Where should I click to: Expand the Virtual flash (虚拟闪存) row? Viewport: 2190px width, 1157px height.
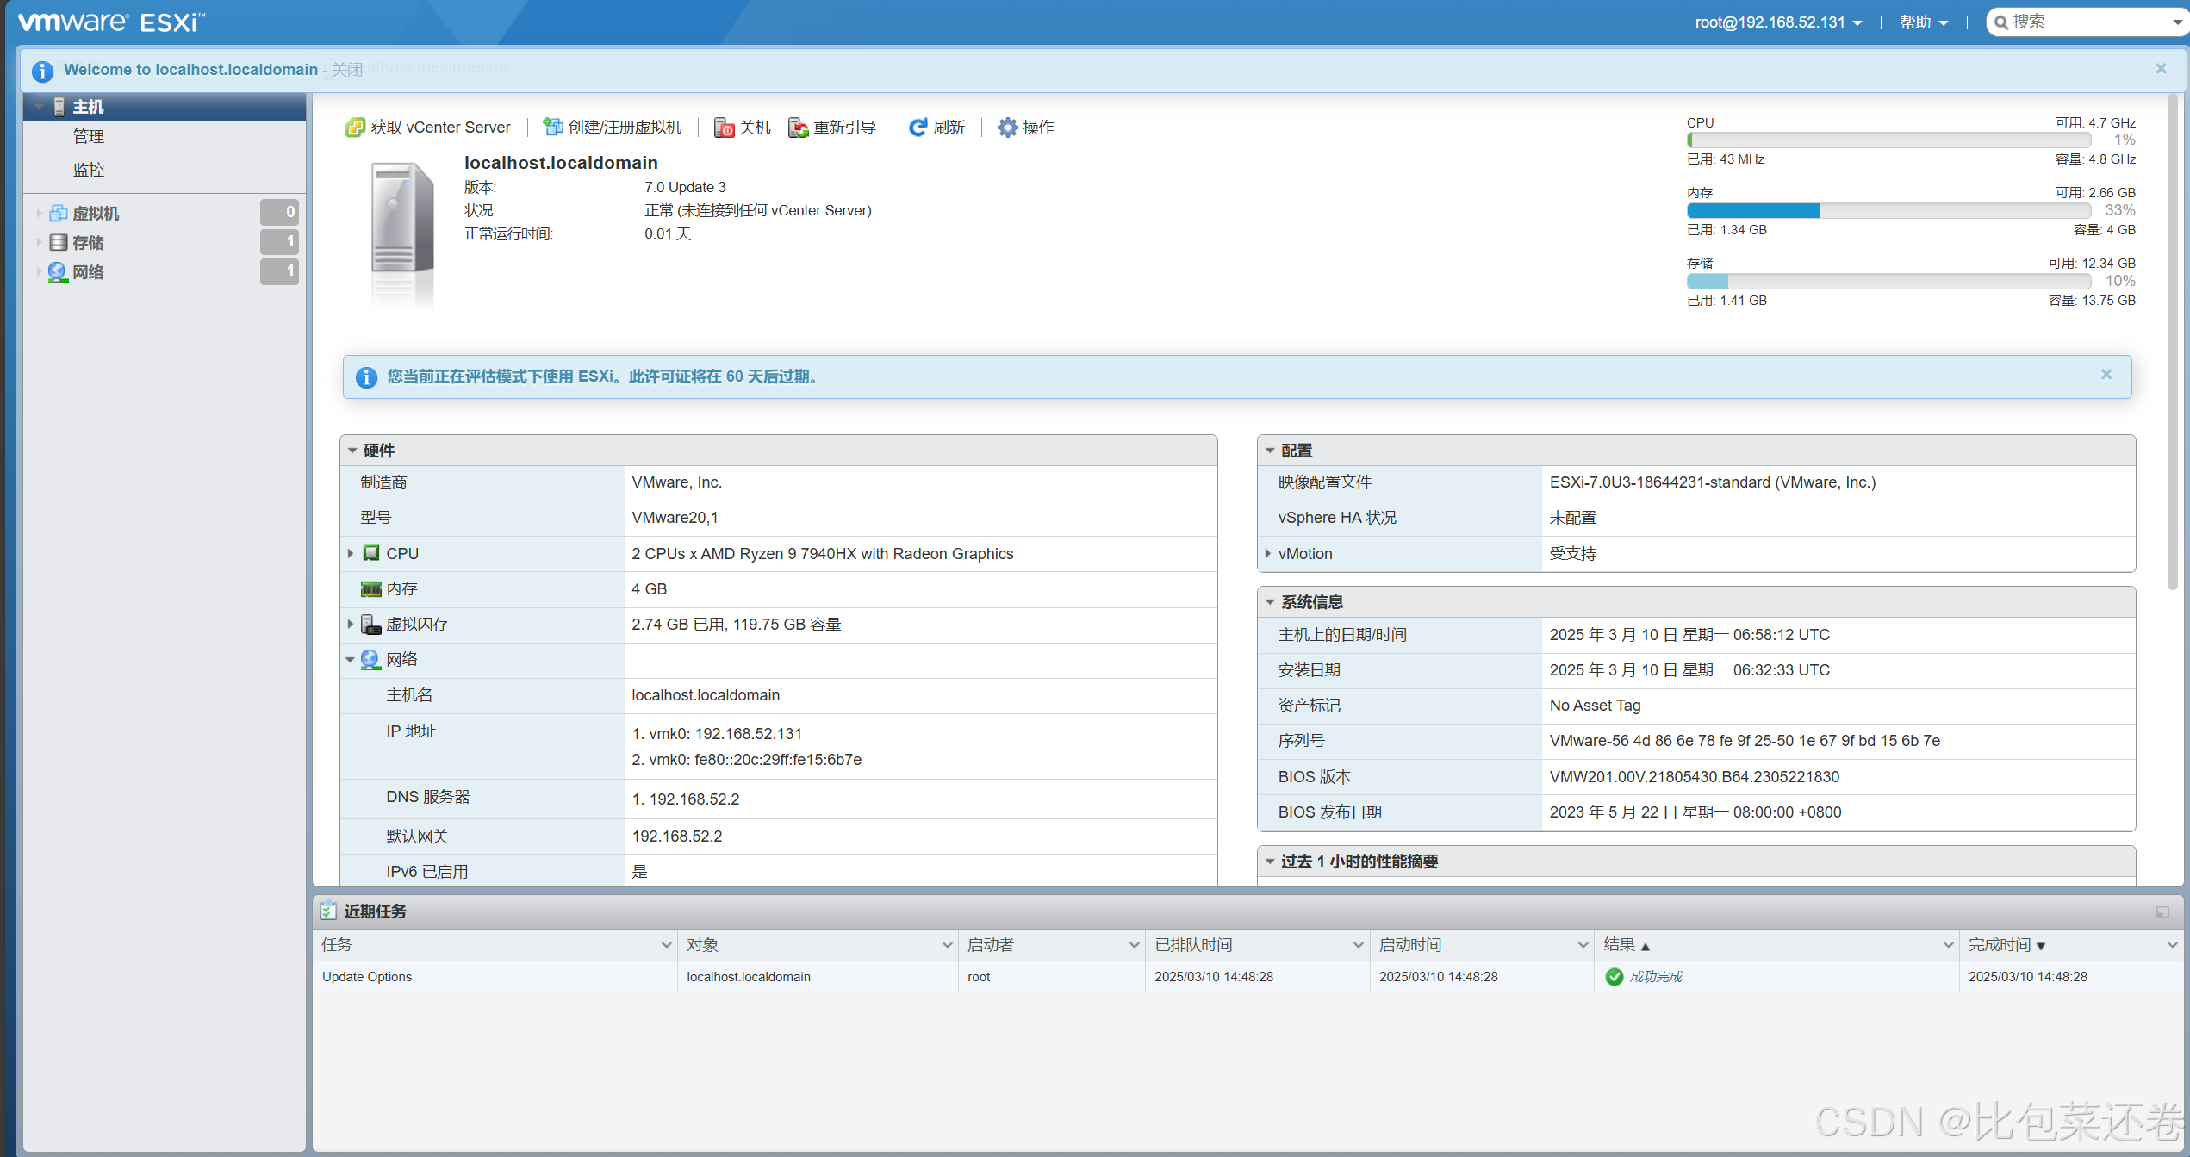(x=351, y=624)
